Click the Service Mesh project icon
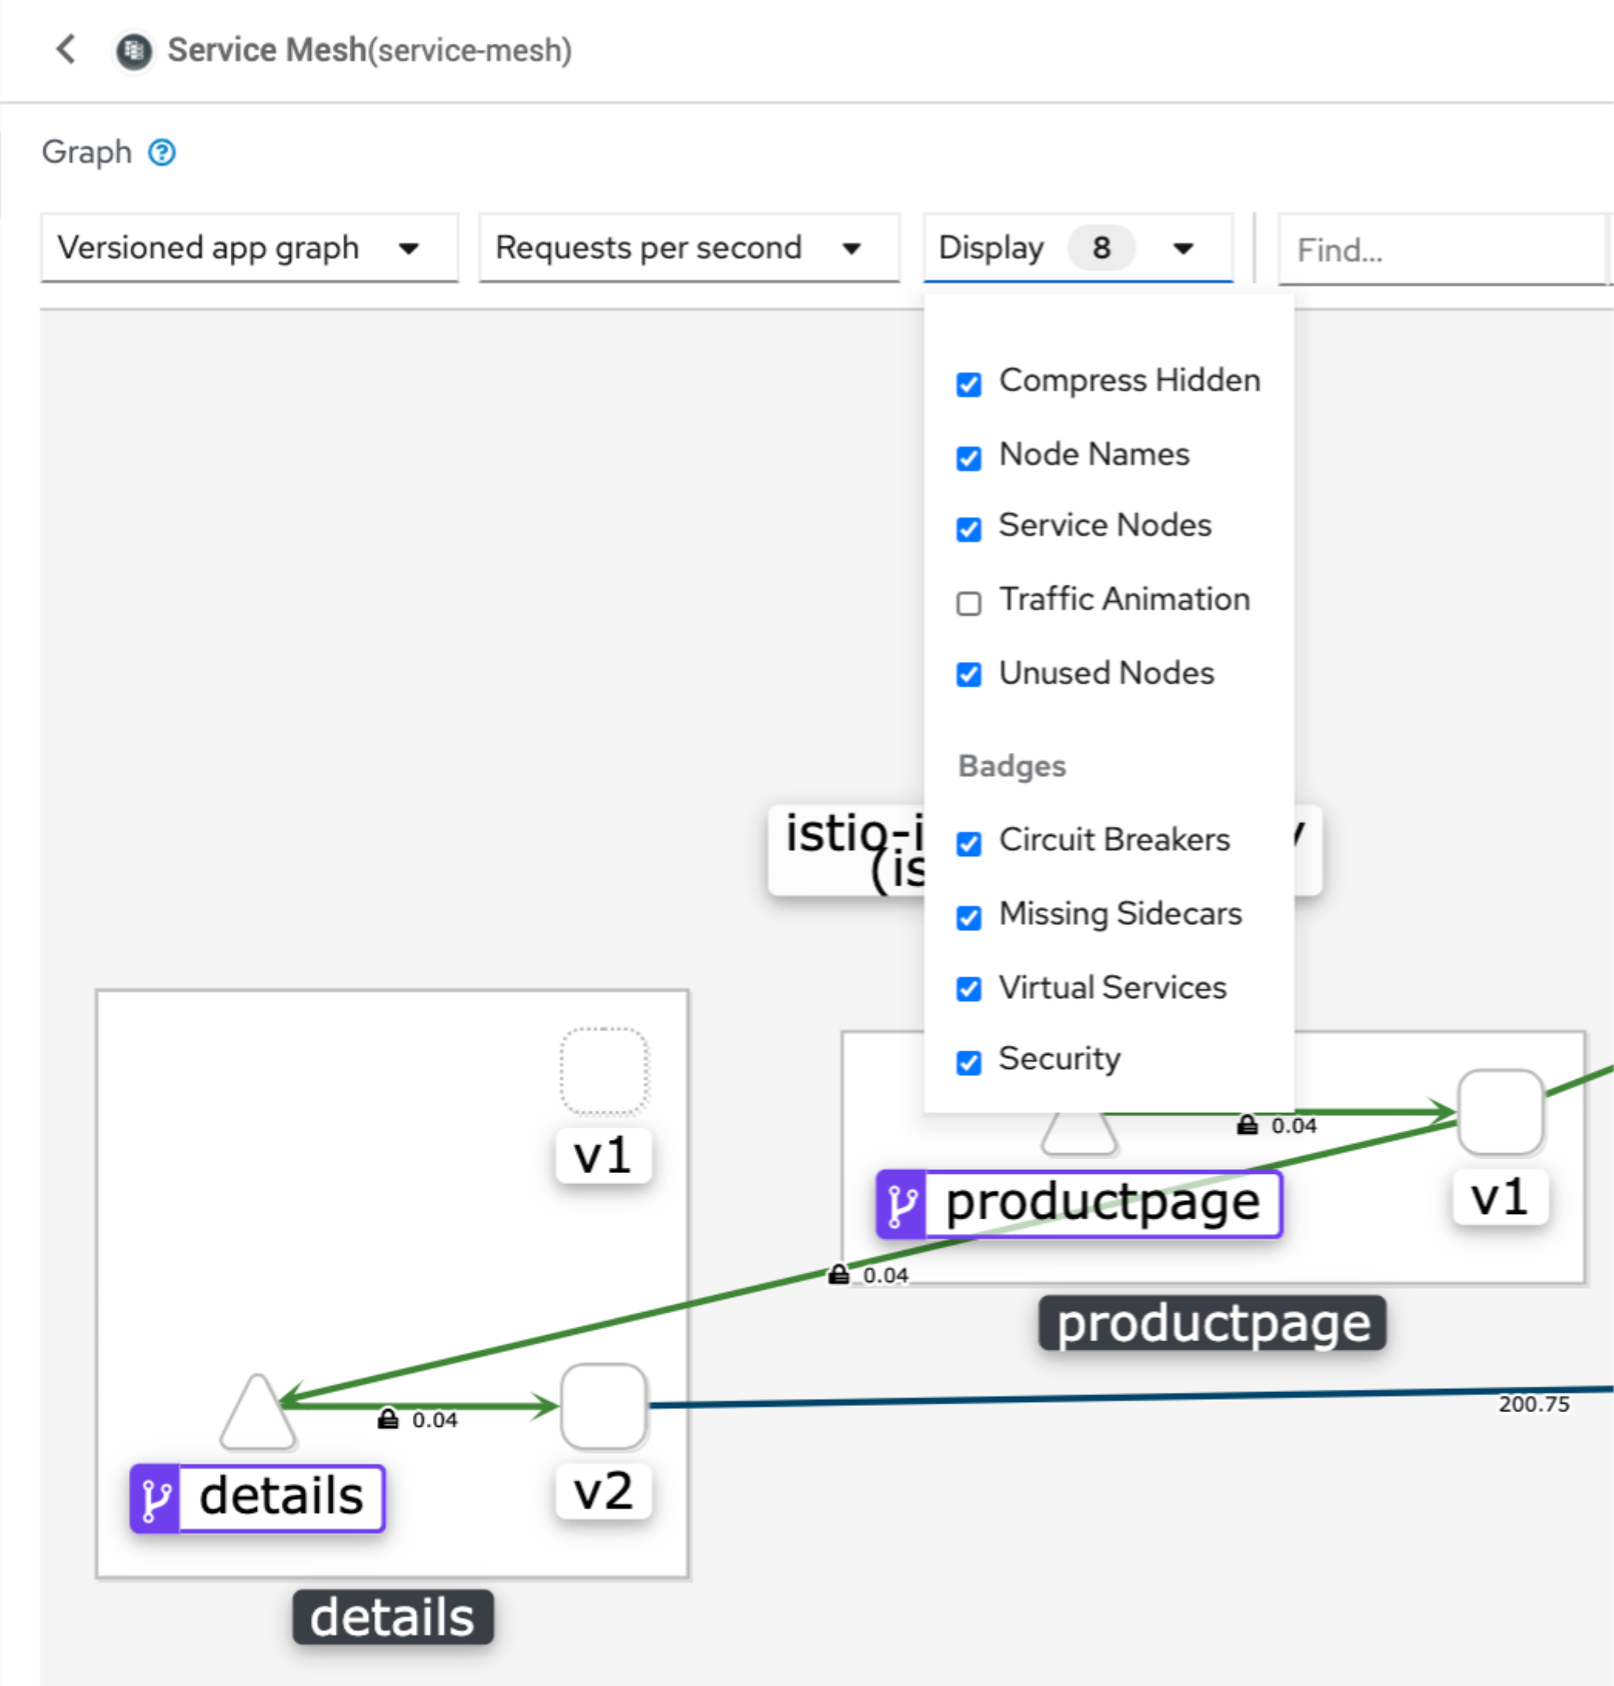This screenshot has height=1686, width=1614. [x=133, y=51]
